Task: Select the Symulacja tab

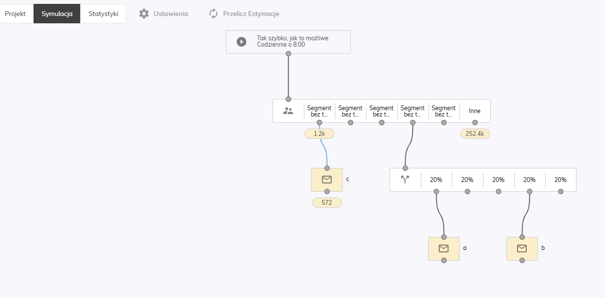Action: click(57, 14)
